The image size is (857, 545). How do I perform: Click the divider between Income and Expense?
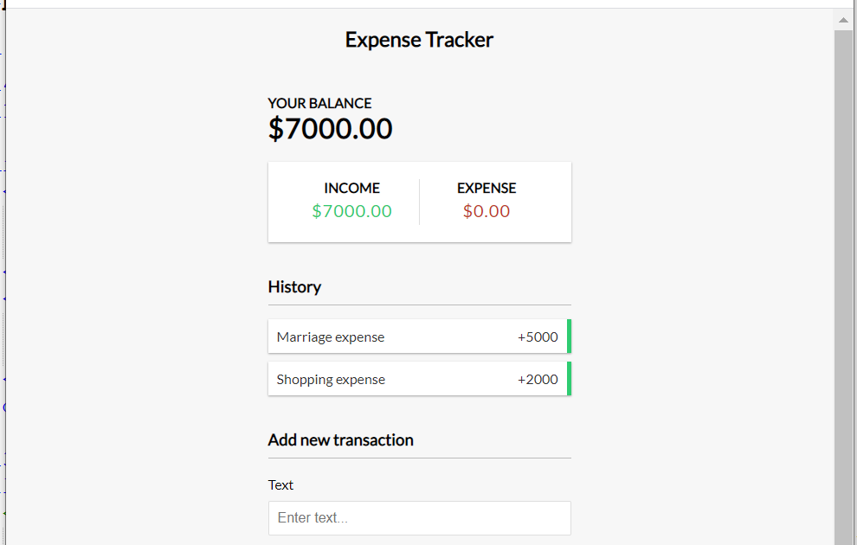coord(419,202)
